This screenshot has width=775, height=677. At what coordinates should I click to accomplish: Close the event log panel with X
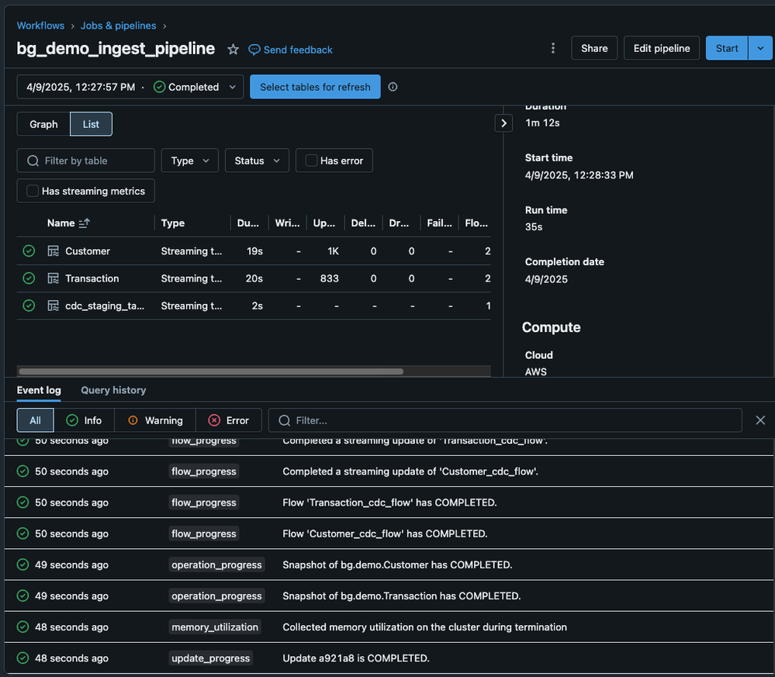760,420
